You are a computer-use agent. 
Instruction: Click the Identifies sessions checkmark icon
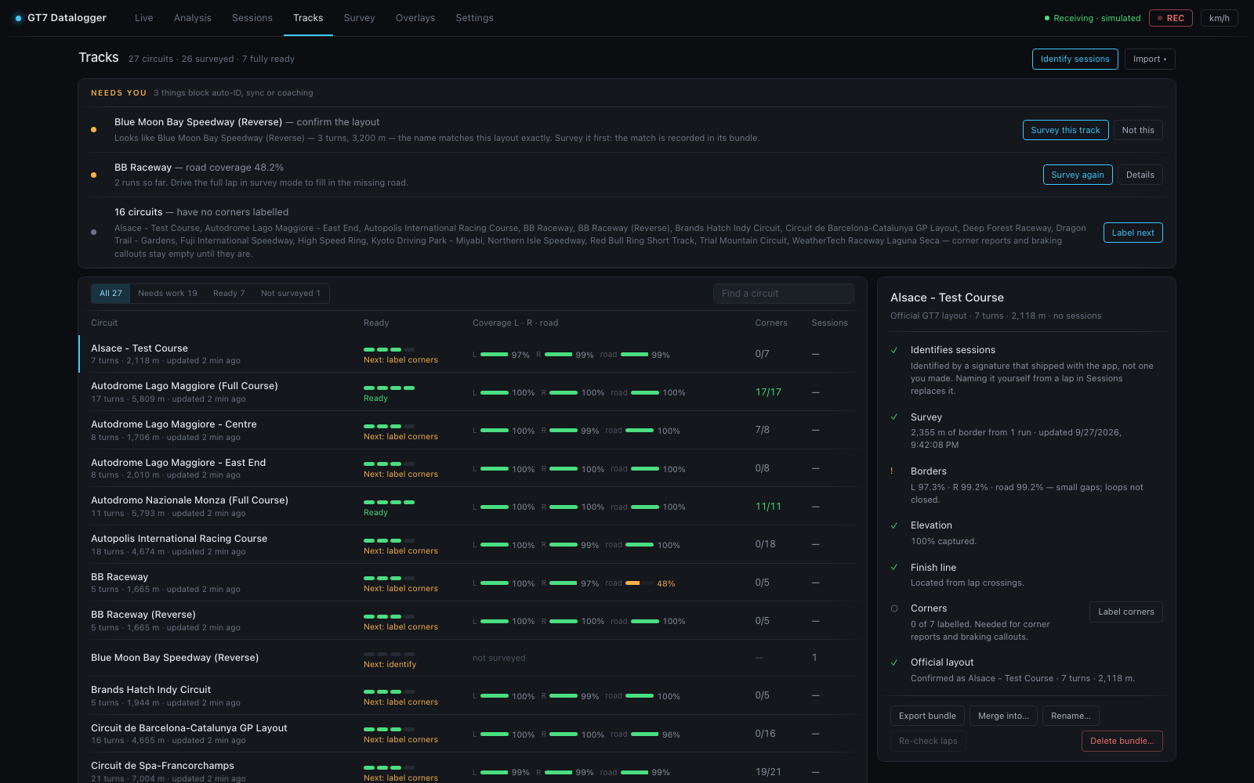(894, 350)
